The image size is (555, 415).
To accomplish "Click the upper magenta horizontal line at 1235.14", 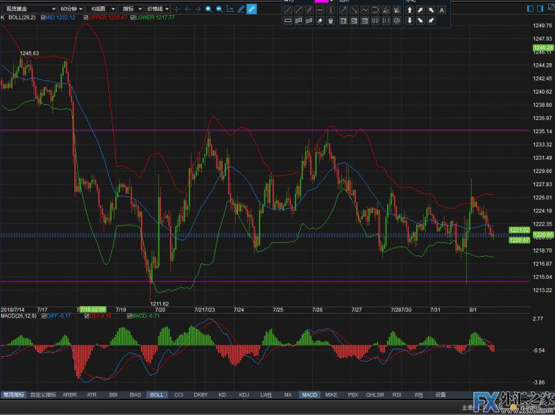I will (265, 130).
